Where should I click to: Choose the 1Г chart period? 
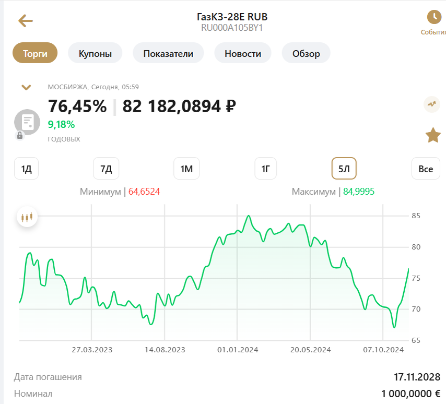[x=265, y=169]
